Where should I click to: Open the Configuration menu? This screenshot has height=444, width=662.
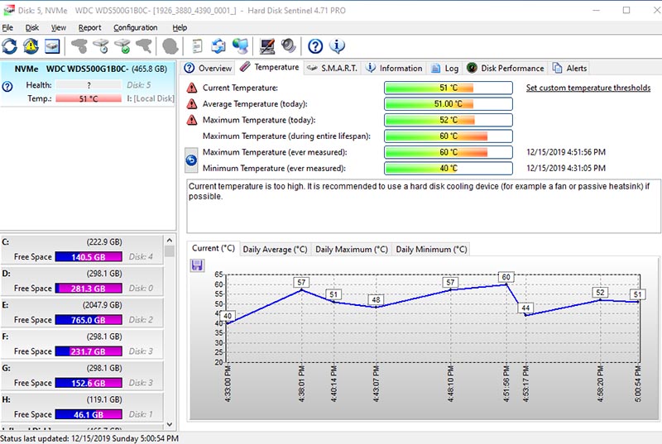pyautogui.click(x=135, y=27)
